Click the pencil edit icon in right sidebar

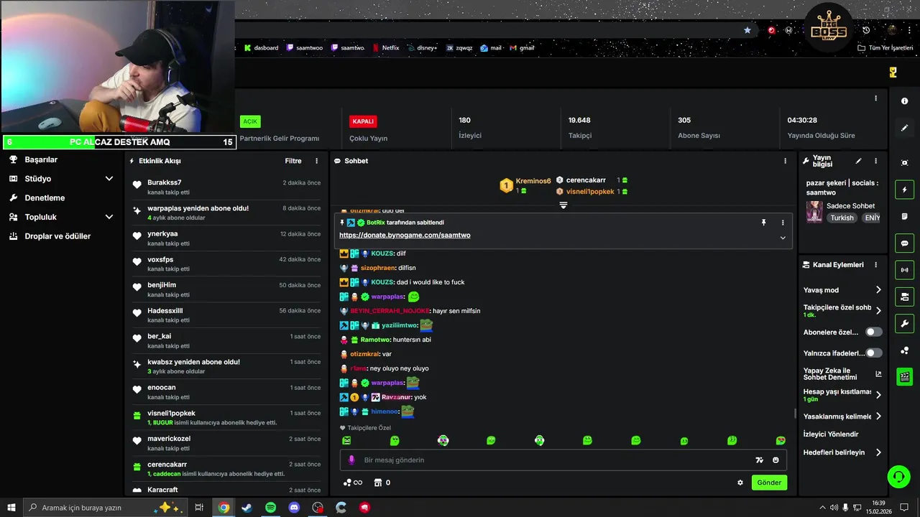pyautogui.click(x=904, y=128)
